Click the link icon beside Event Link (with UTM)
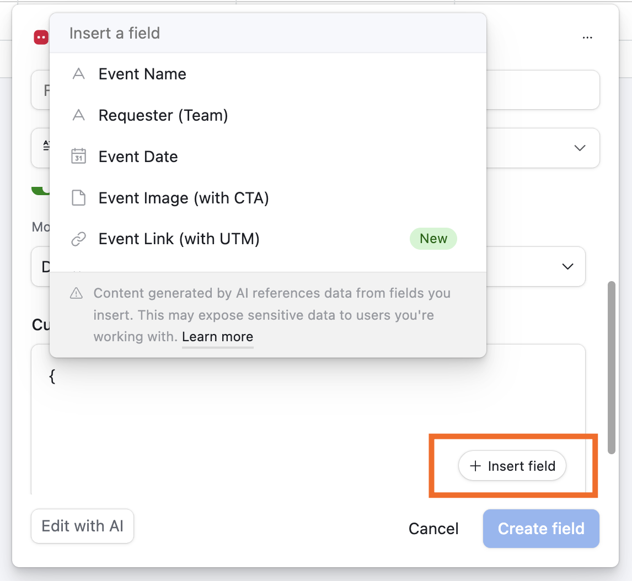The height and width of the screenshot is (581, 632). [78, 238]
